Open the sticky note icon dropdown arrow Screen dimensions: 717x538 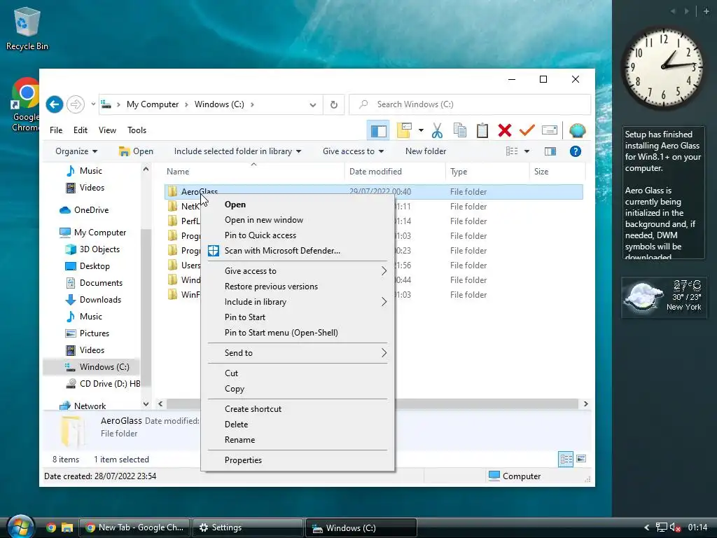pyautogui.click(x=421, y=131)
